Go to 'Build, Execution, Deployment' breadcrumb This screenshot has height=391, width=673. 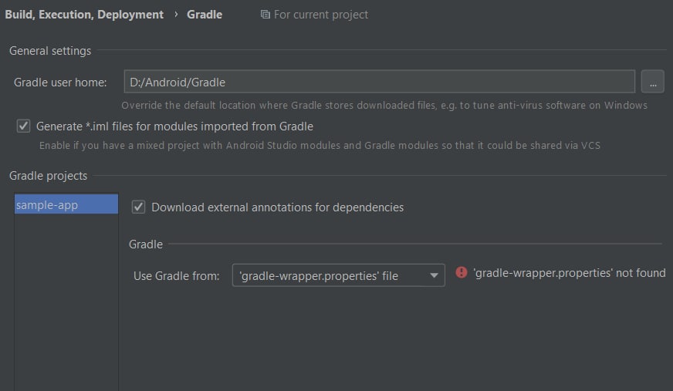point(84,15)
